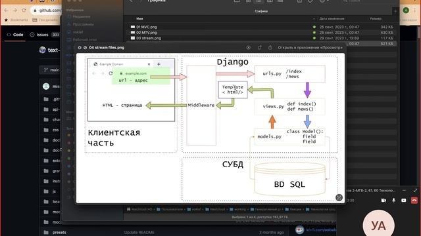This screenshot has width=421, height=236.
Task: Go forward in the Chrome browser
Action: [x=15, y=10]
